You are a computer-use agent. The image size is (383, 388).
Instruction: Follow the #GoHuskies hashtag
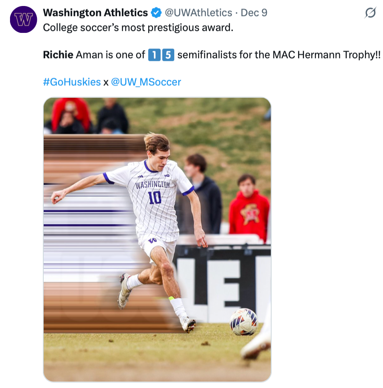[x=72, y=82]
